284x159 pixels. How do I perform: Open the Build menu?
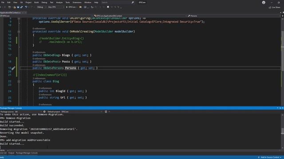(36, 3)
